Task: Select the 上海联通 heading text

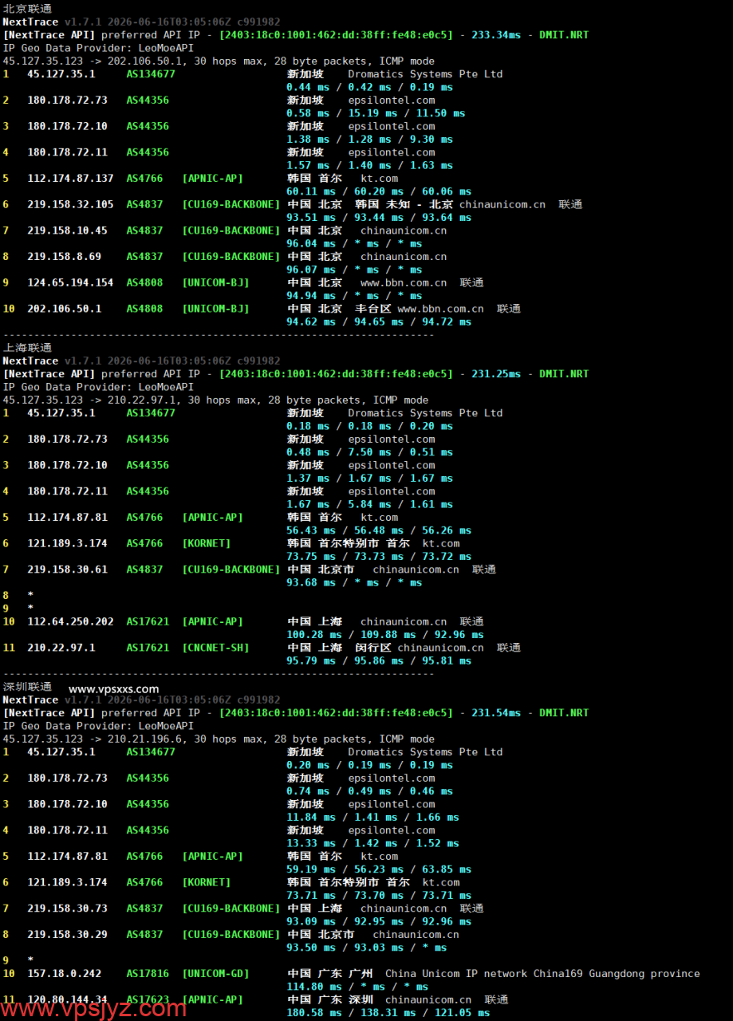Action: click(x=27, y=348)
